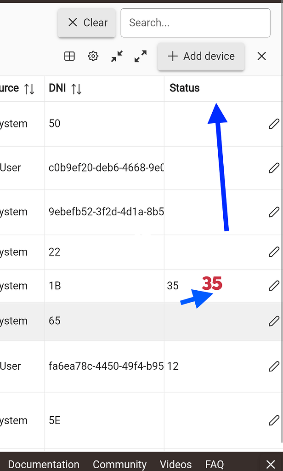Screen dimensions: 283x471
Task: Edit the device with DNI 50
Action: point(274,123)
